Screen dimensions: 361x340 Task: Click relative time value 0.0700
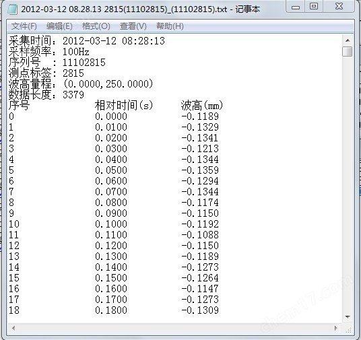tap(111, 191)
